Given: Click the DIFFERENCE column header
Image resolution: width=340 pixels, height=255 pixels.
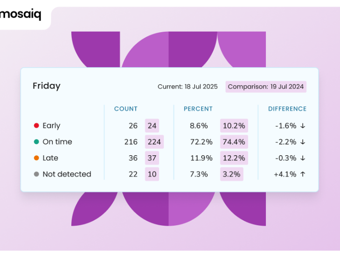Looking at the screenshot, I should [287, 109].
